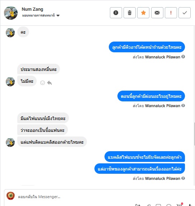This screenshot has width=195, height=206.
Task: Flag conversation with red exclamation mark
Action: [x=171, y=13]
